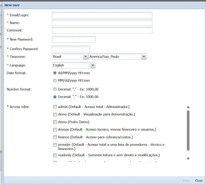
Task: Expand the Language dropdown arrow
Action: click(93, 65)
